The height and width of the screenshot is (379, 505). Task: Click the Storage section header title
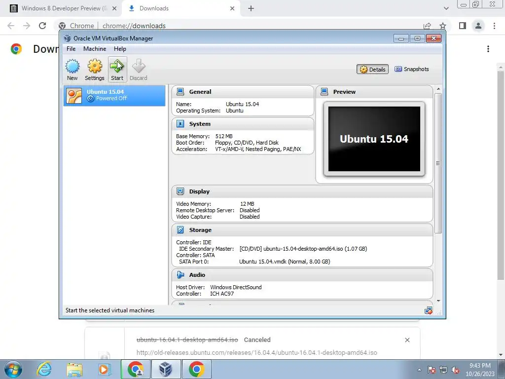pyautogui.click(x=200, y=230)
